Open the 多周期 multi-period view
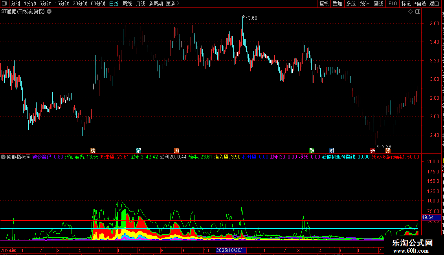The image size is (444, 255). [x=156, y=4]
